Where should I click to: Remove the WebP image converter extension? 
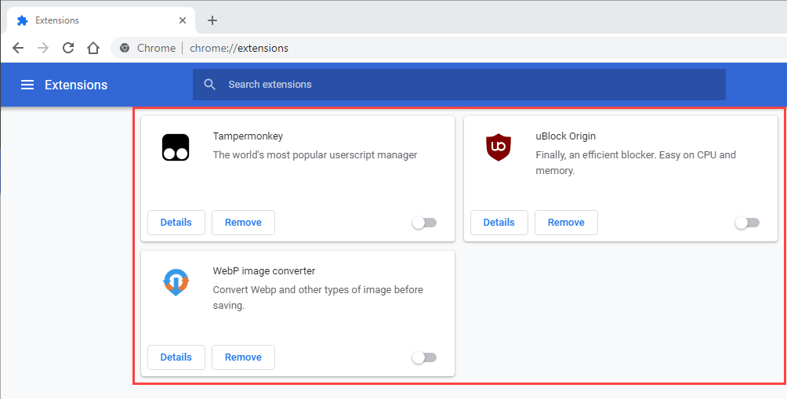(x=243, y=357)
